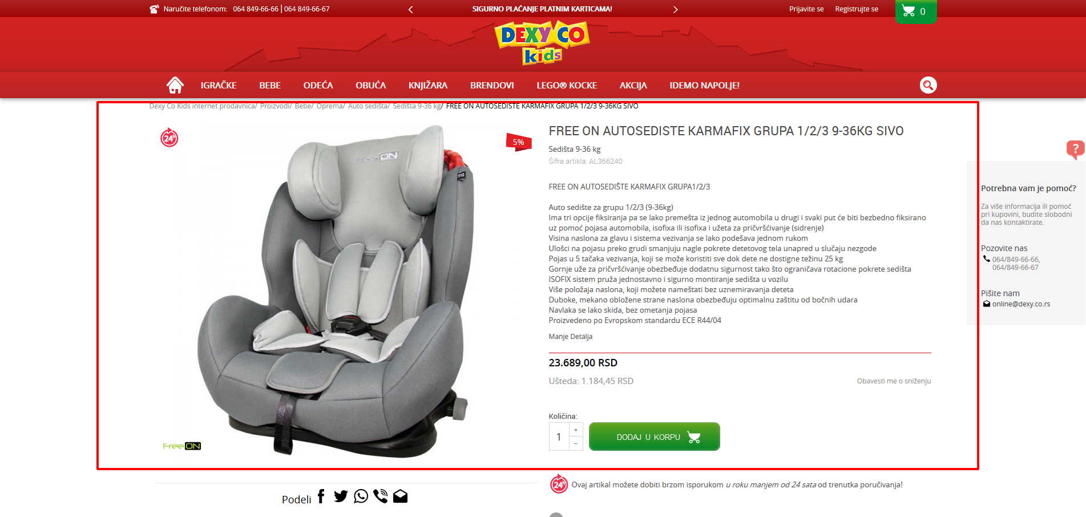Share product on Twitter
This screenshot has height=517, width=1086.
point(341,496)
